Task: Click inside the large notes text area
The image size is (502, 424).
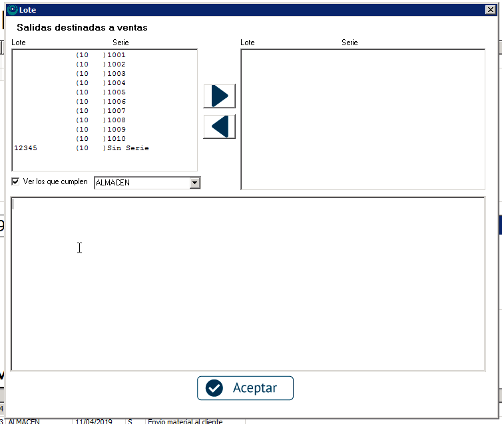Action: (248, 284)
